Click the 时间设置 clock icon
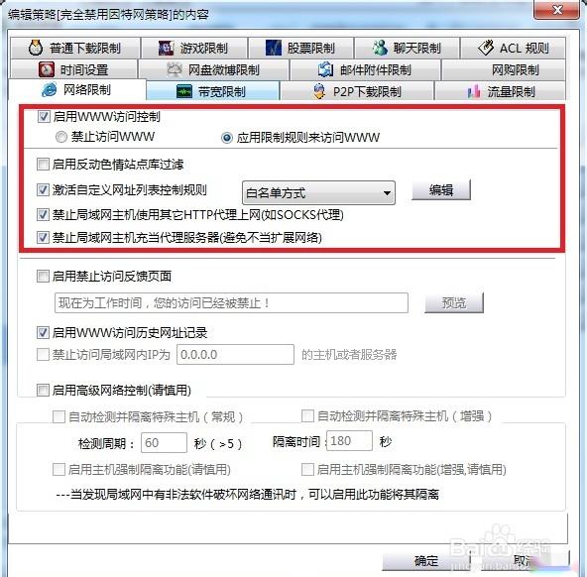The height and width of the screenshot is (577, 587). [x=47, y=70]
